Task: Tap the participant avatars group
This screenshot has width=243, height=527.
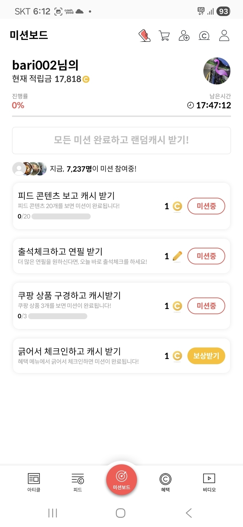Action: point(29,169)
